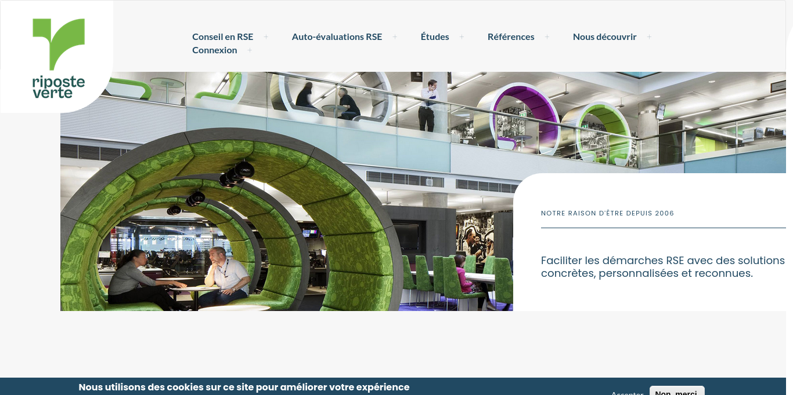Expand the Nous découvrir plus icon
793x395 pixels.
649,37
